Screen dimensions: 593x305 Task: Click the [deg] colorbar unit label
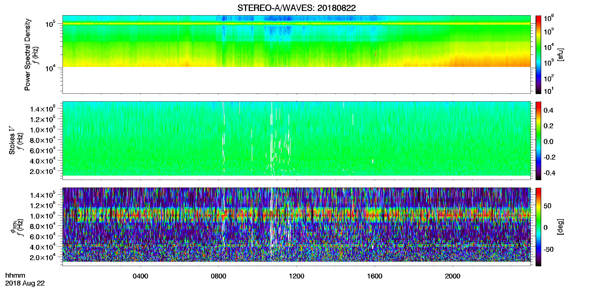[x=560, y=227]
